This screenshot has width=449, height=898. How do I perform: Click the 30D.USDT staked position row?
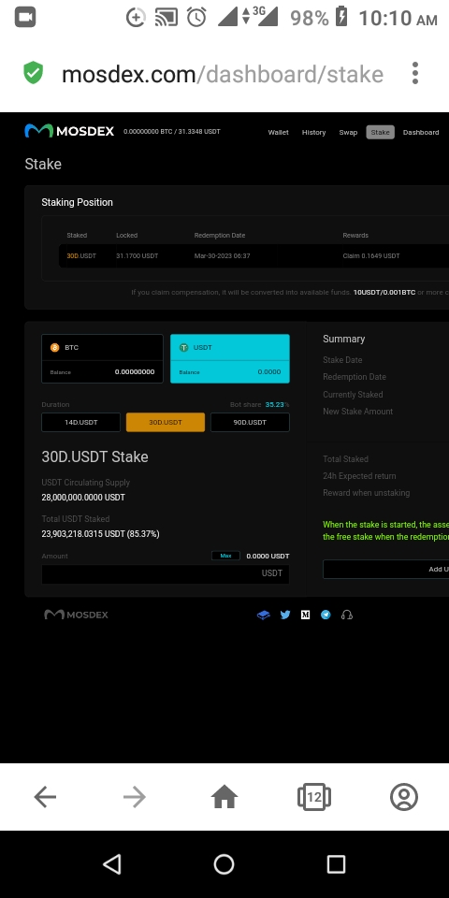253,256
